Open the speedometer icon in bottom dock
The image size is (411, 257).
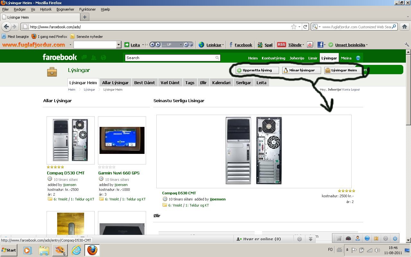[x=348, y=238]
